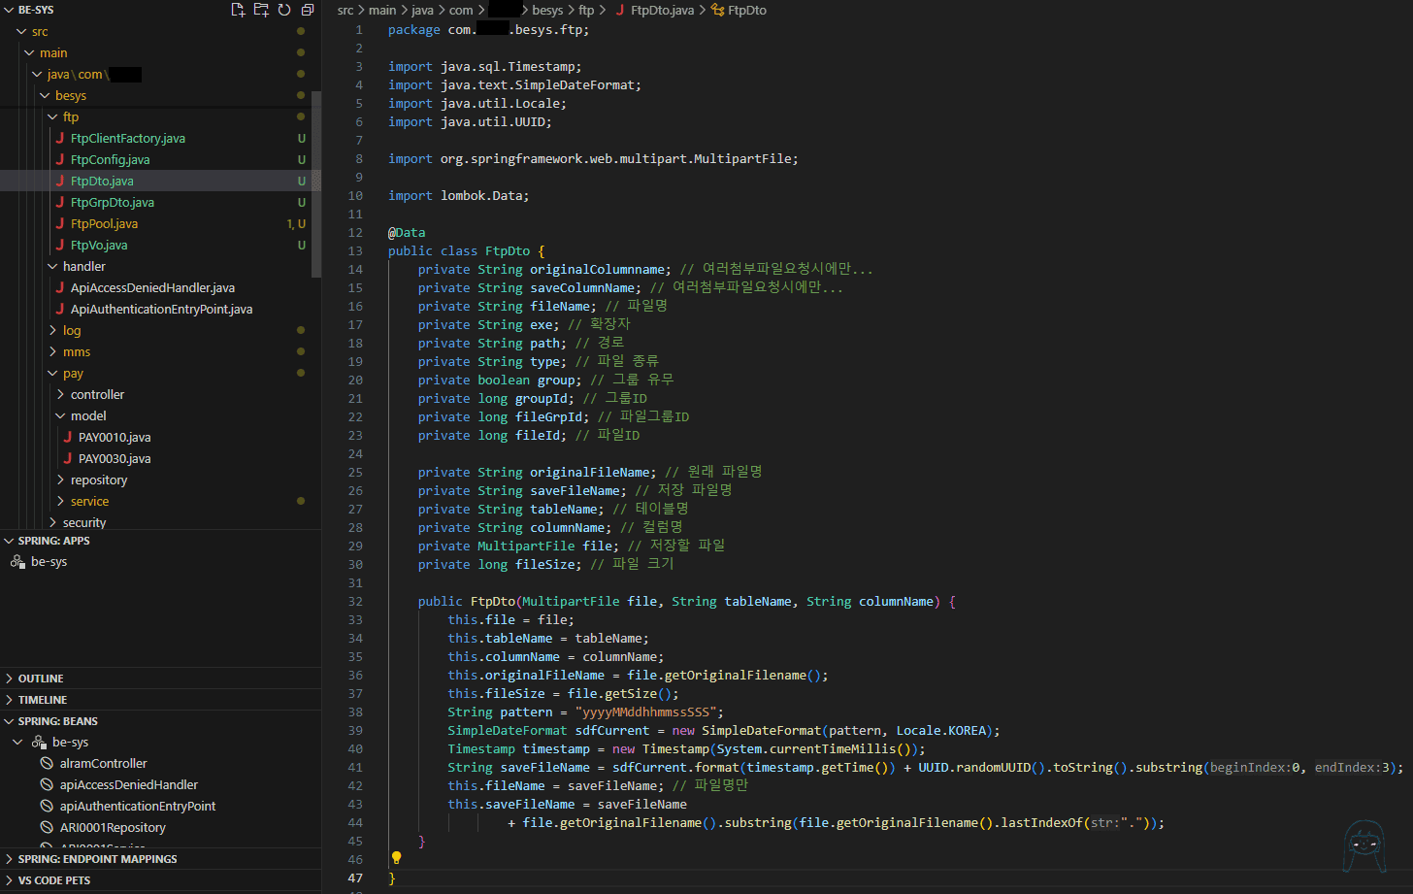Viewport: 1413px width, 894px height.
Task: Click 'import lombok.Data;' on line 10
Action: pyautogui.click(x=459, y=196)
